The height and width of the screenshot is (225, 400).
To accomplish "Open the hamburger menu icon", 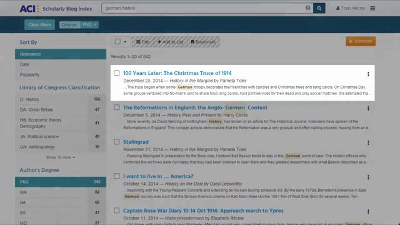I will 372,8.
